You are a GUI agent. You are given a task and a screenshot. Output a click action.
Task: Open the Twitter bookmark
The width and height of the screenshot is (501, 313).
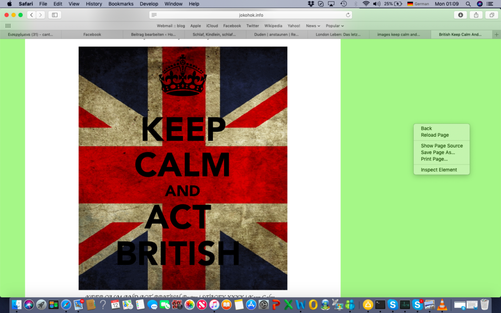pyautogui.click(x=252, y=26)
